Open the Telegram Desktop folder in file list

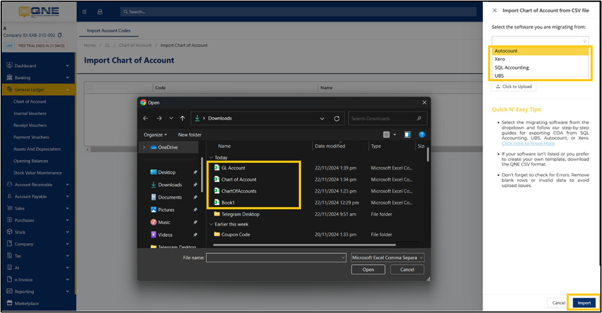click(x=237, y=214)
